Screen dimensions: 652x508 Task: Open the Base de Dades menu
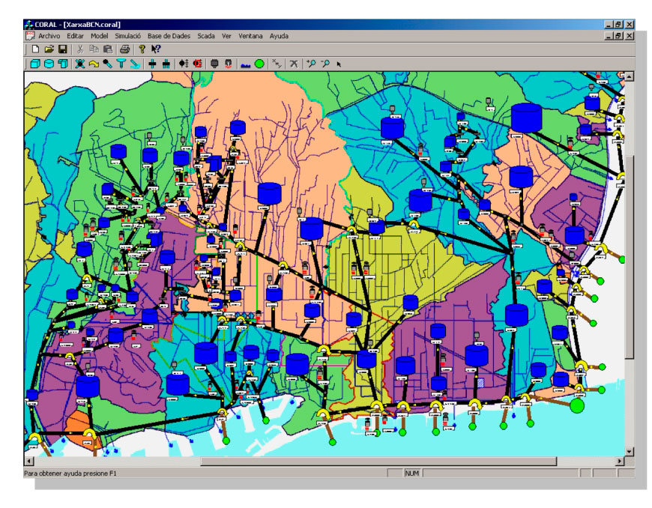(x=169, y=36)
